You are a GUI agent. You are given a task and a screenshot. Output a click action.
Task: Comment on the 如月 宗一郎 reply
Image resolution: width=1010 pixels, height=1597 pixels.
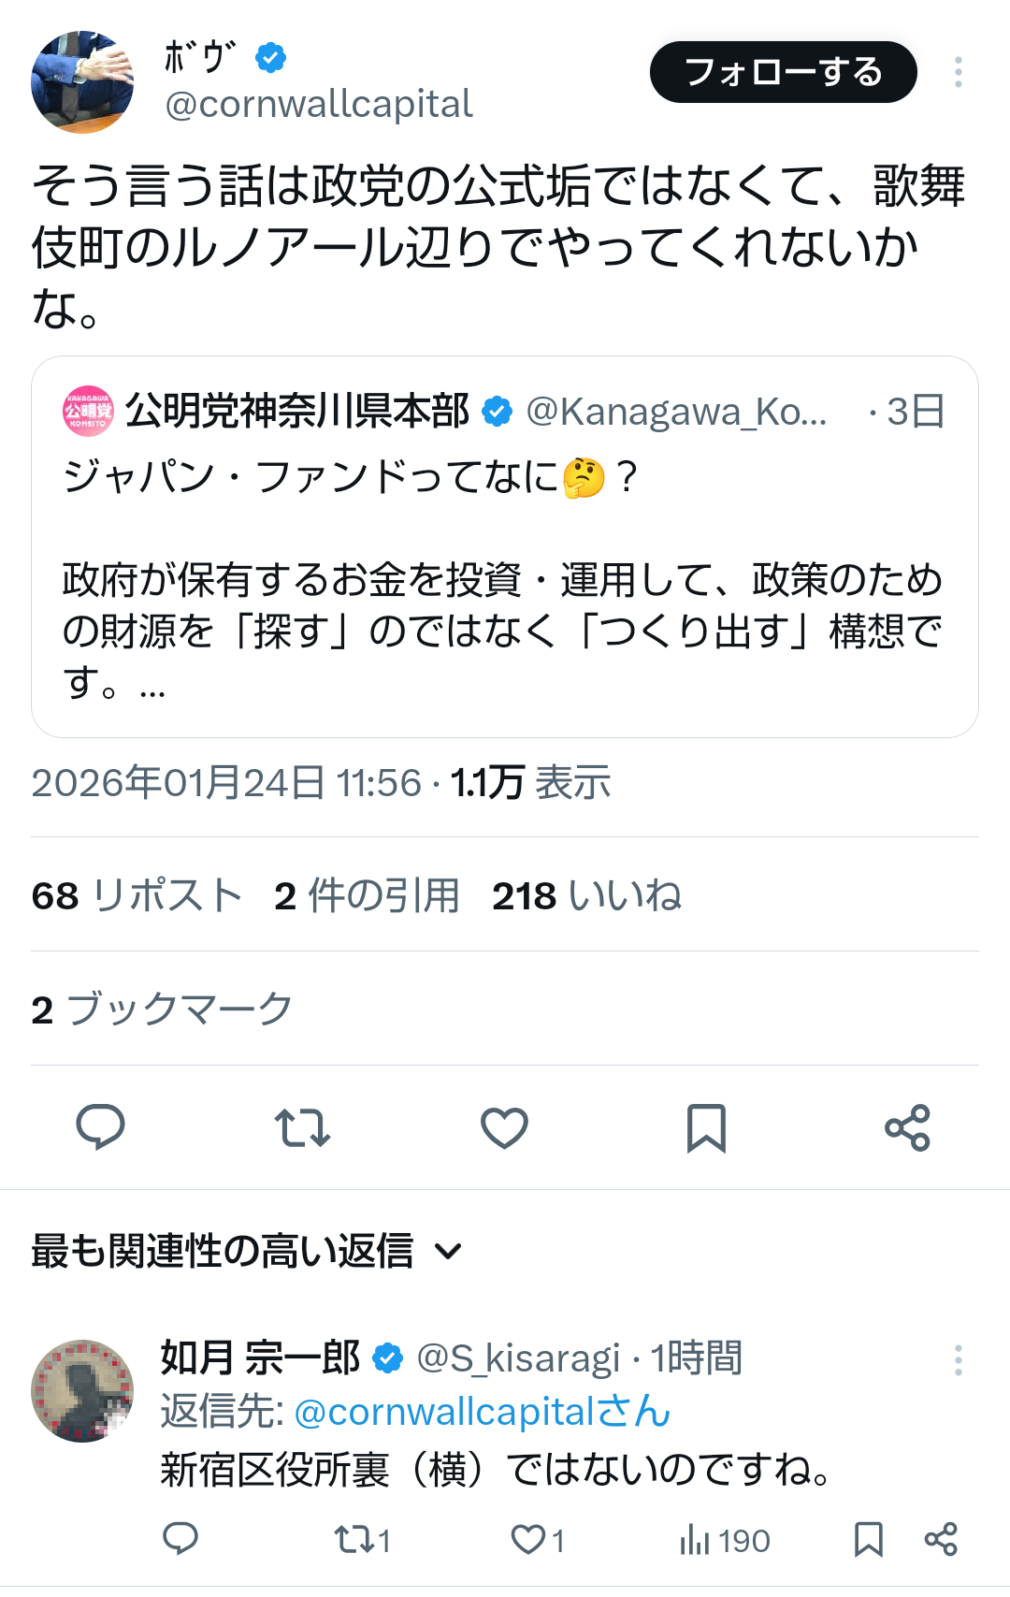pyautogui.click(x=180, y=1539)
